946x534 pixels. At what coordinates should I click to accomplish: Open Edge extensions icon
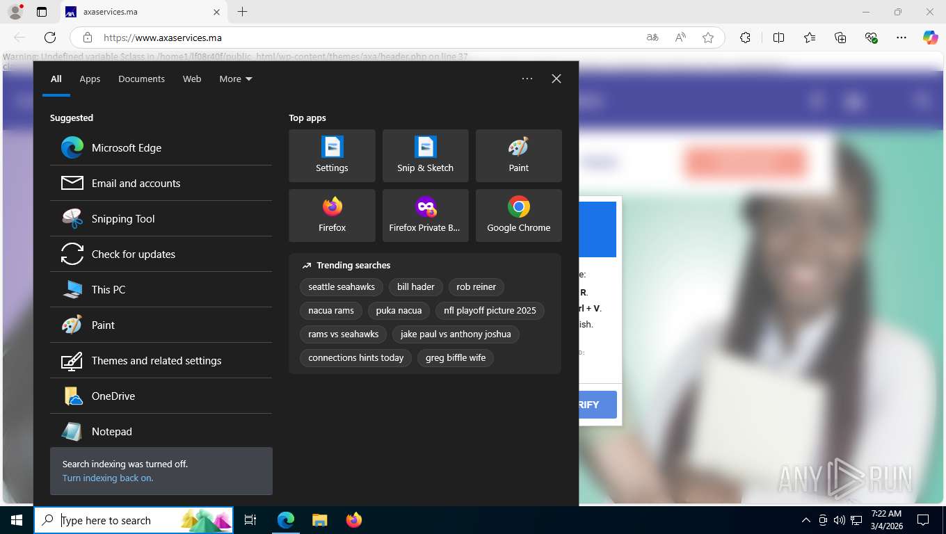coord(745,38)
